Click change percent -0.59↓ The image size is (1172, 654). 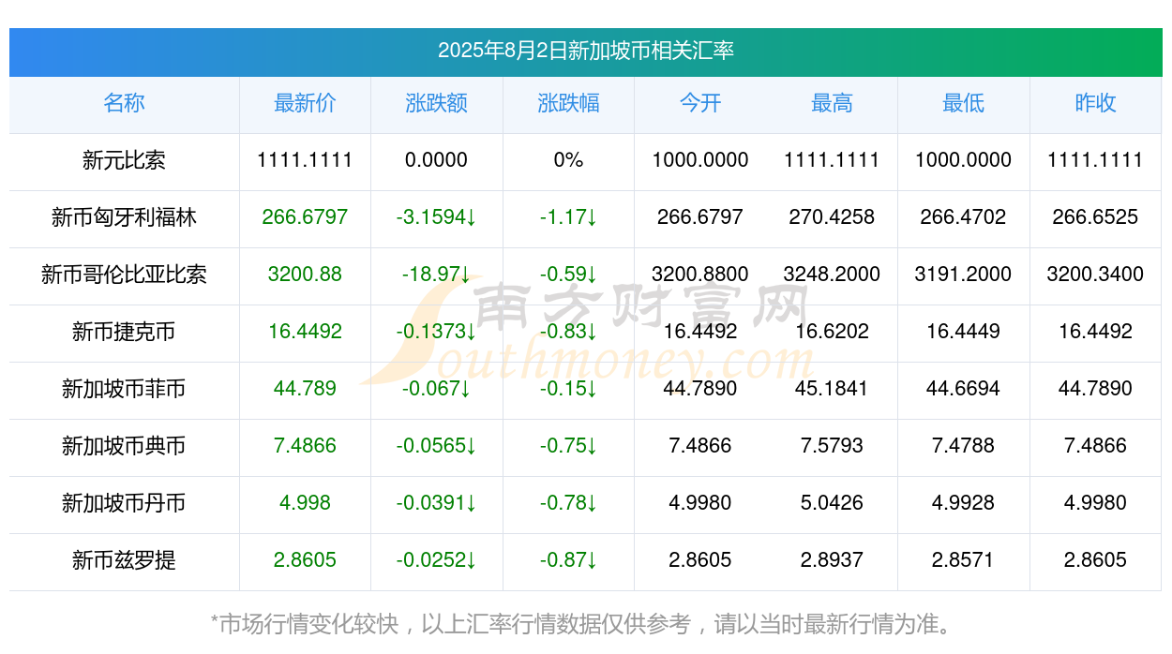(x=568, y=275)
